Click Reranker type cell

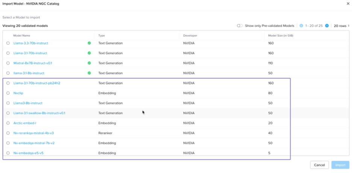point(105,133)
